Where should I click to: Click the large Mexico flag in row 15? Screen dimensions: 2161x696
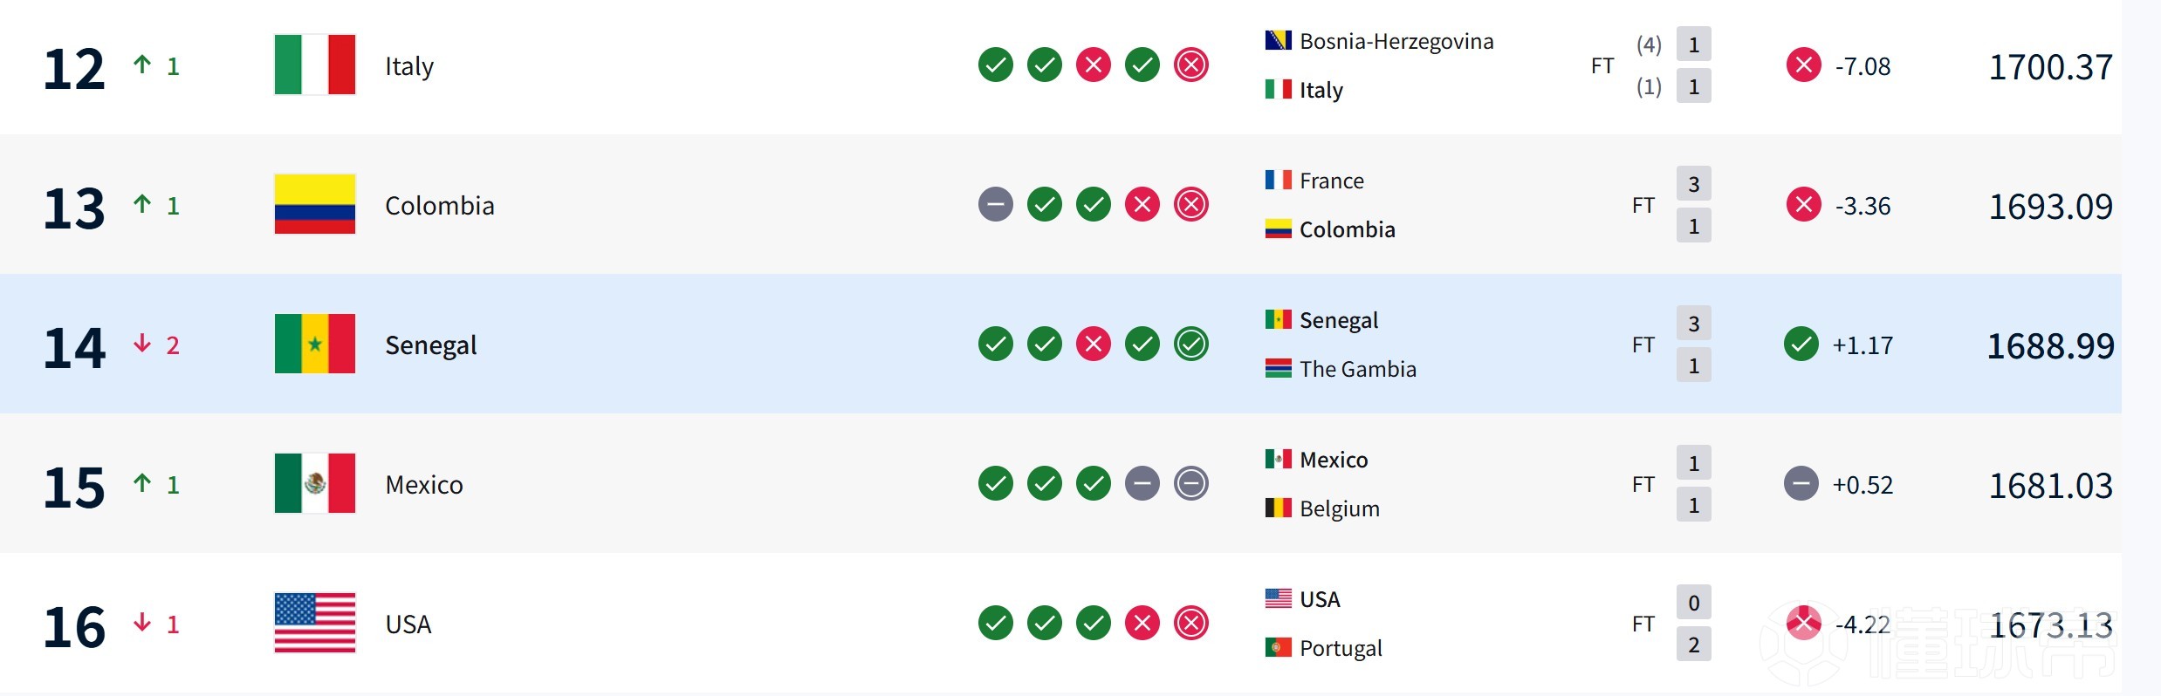click(314, 483)
